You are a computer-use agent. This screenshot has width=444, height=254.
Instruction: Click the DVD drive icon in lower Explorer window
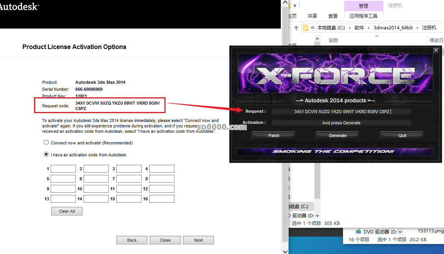pos(358,232)
